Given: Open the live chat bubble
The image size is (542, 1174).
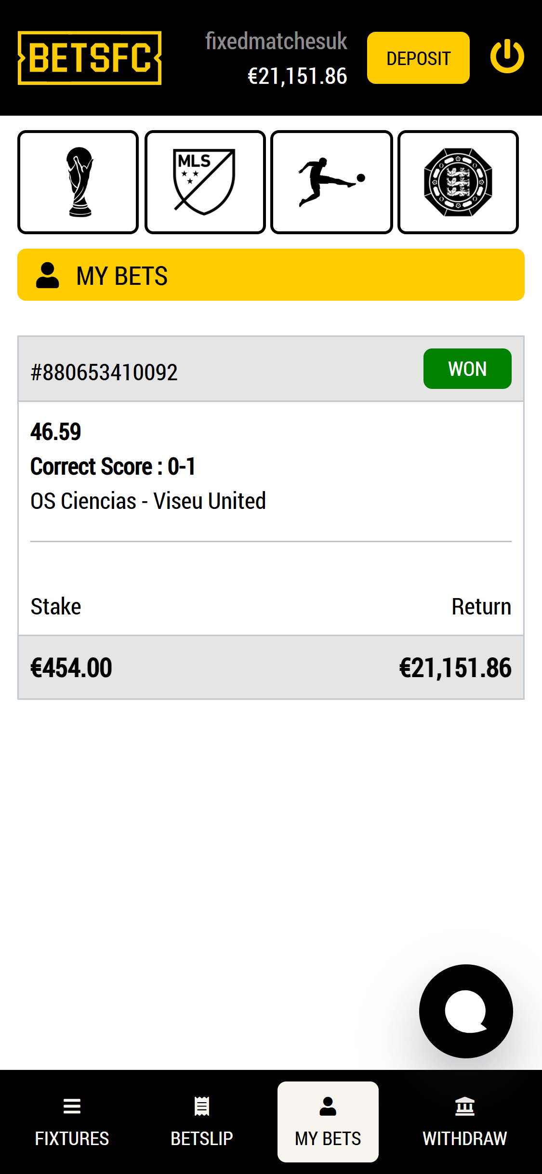Looking at the screenshot, I should [x=466, y=1011].
